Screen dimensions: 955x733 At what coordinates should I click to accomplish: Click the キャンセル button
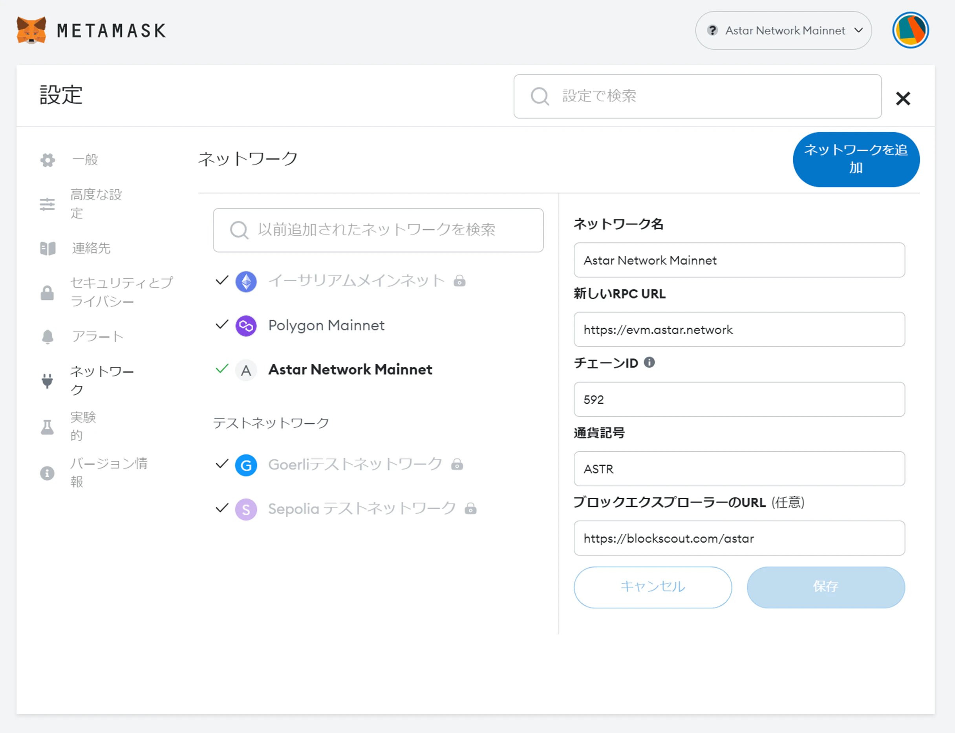tap(652, 587)
